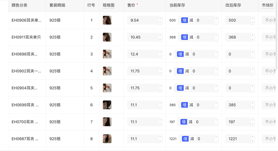This screenshot has width=278, height=151.
Task: Toggle 增 option for EH0902 row
Action: [x=180, y=71]
